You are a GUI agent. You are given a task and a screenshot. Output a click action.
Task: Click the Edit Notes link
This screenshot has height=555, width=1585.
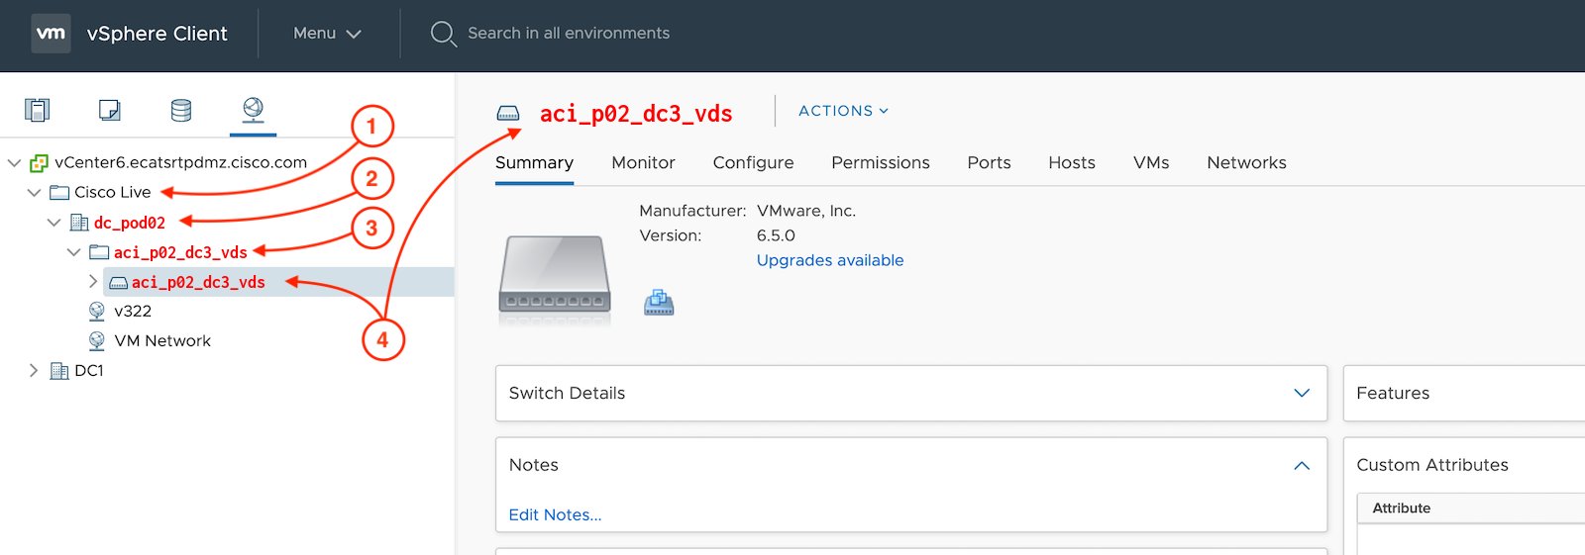click(x=555, y=514)
